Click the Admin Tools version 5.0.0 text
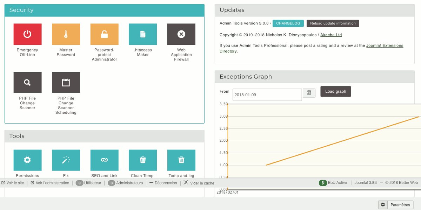This screenshot has height=210, width=421. [x=244, y=23]
